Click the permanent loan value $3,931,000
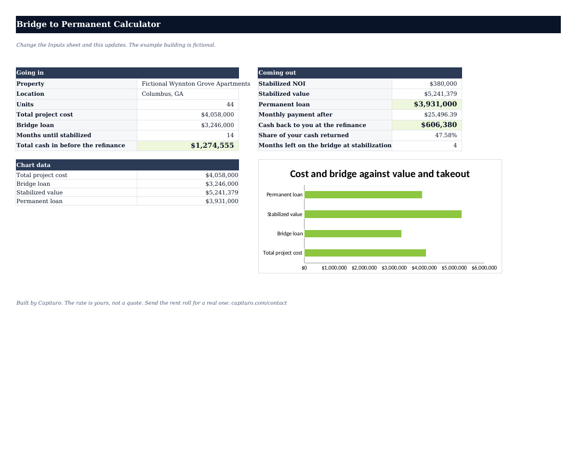This screenshot has width=583, height=450. pos(427,104)
